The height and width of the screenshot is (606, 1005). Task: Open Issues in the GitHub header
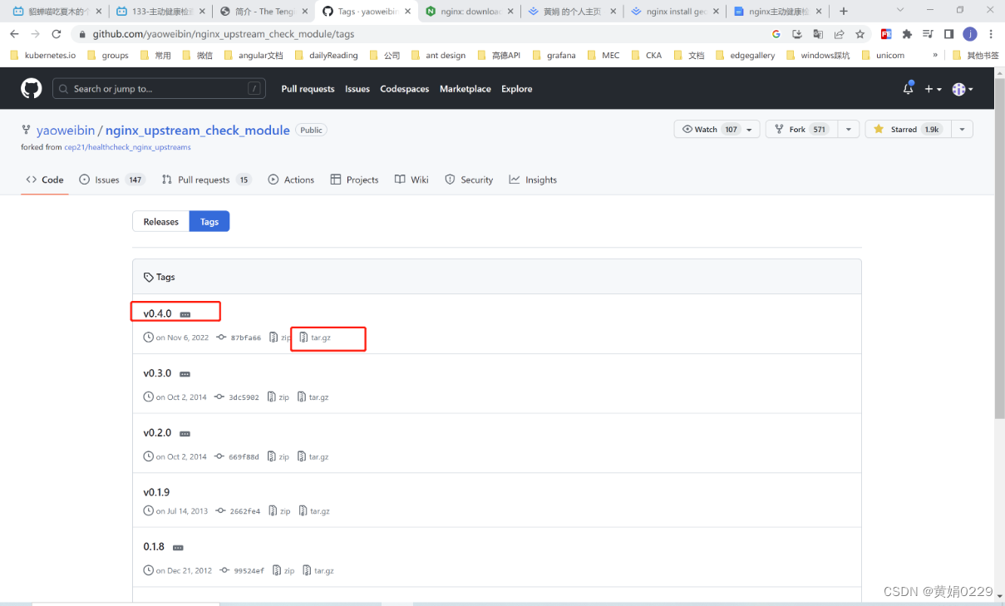pyautogui.click(x=357, y=89)
